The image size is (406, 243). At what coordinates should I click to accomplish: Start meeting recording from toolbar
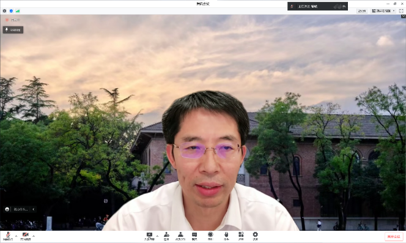[x=210, y=236]
